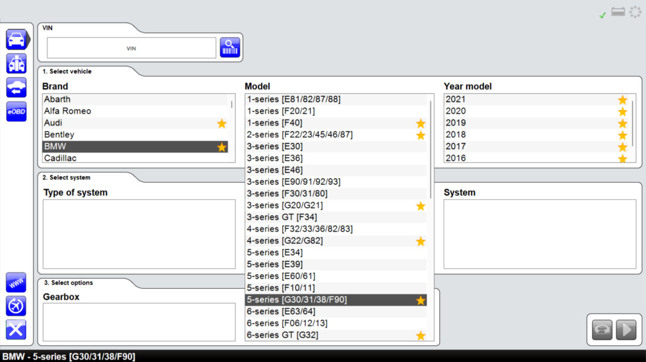Click the airplane flight recorder icon

click(x=16, y=306)
